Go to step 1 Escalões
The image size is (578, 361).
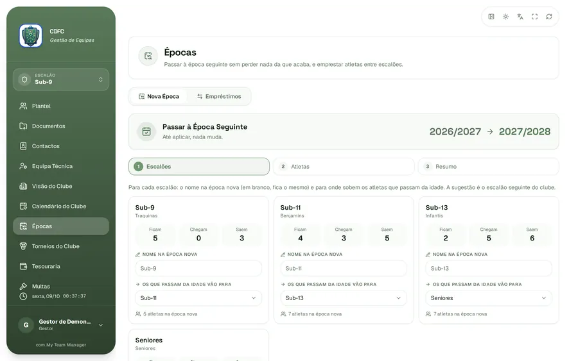click(199, 166)
